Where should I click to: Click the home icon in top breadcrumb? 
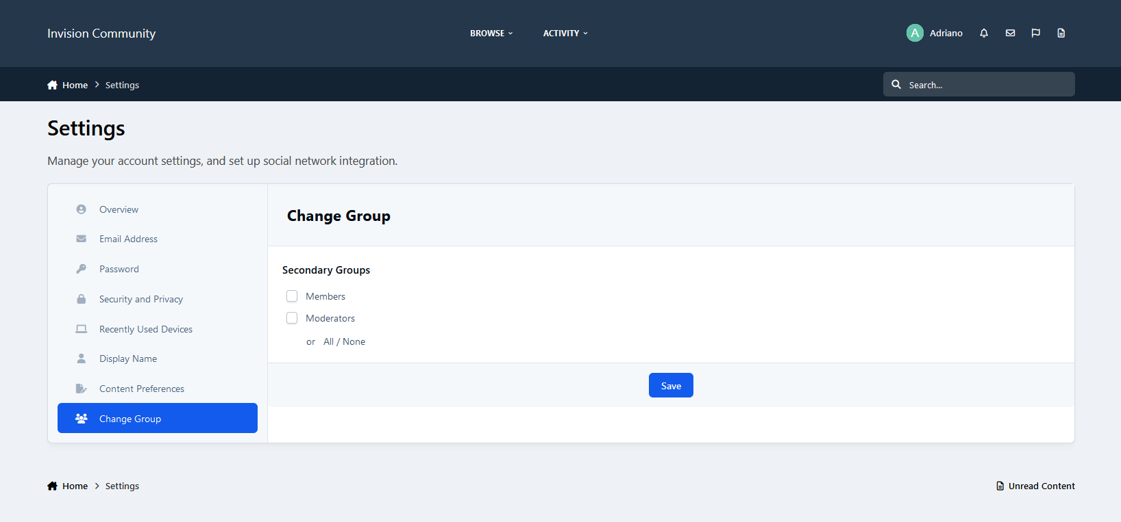pos(52,85)
